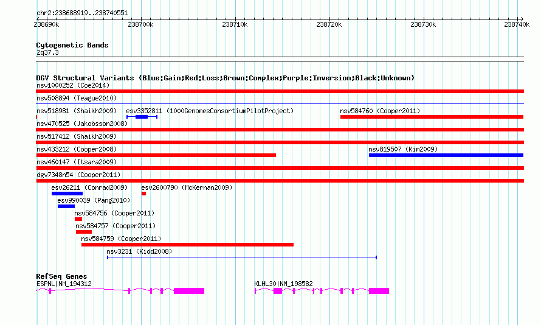This screenshot has height=325, width=541.
Task: Open variant label nsv584760 (Cooper2011)
Action: click(x=380, y=111)
